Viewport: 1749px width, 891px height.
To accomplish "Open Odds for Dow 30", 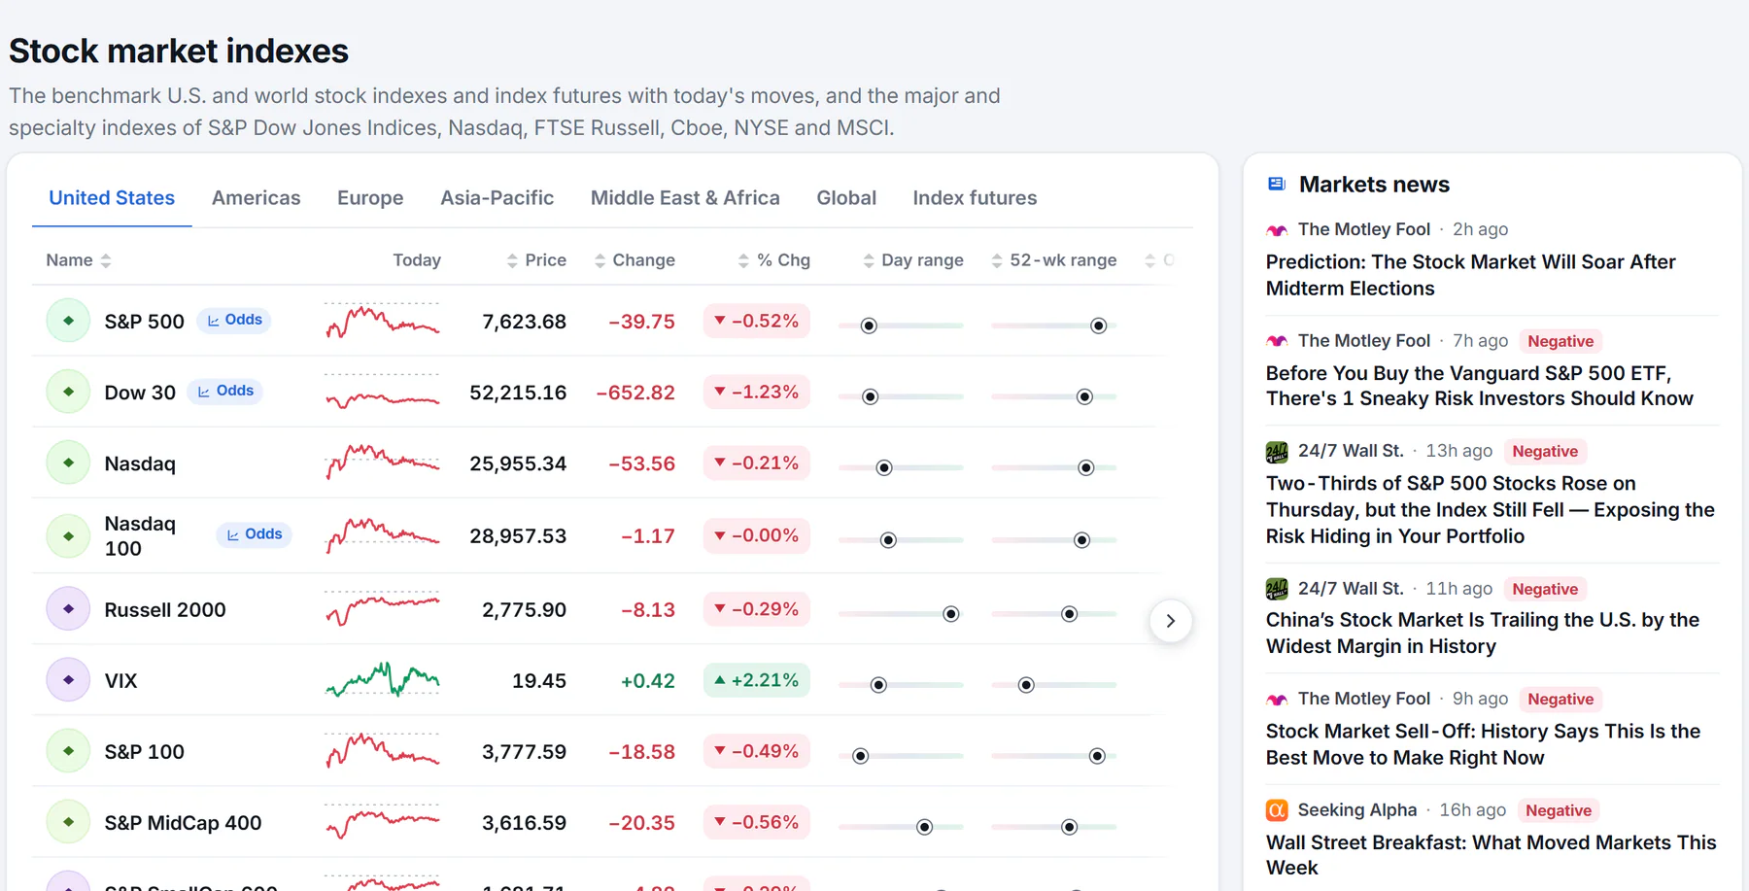I will 225,391.
